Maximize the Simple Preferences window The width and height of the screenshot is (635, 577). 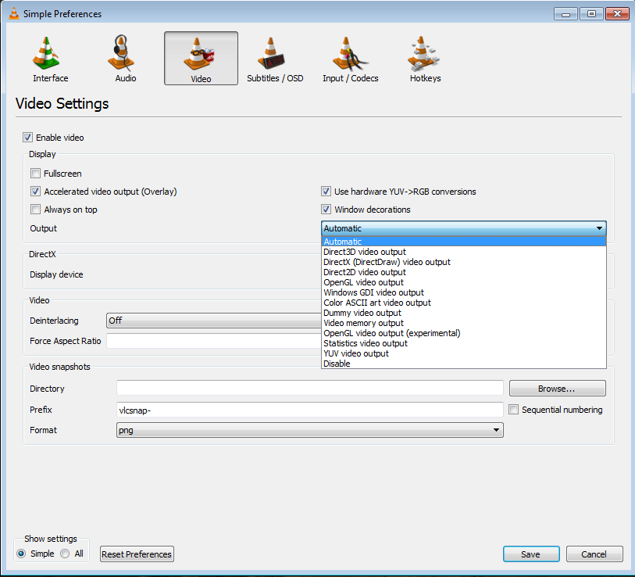click(x=591, y=14)
